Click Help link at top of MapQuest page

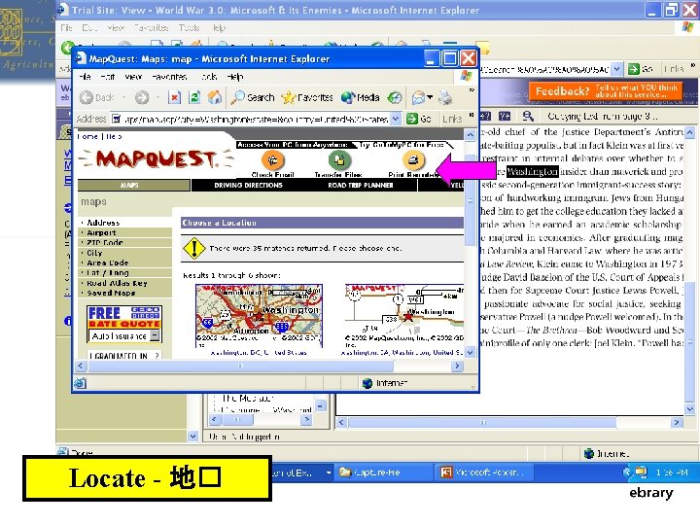point(114,136)
